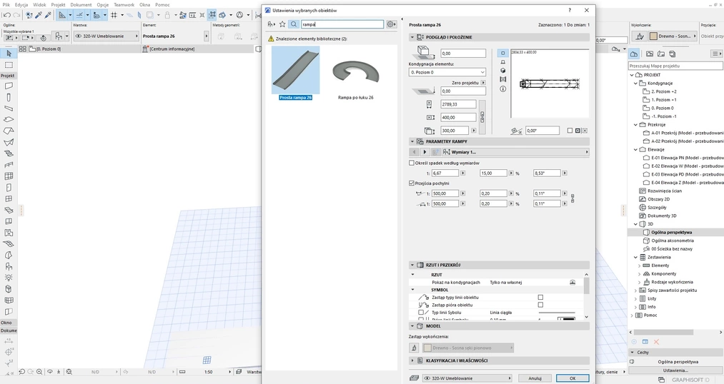Click the grid snap icon in toolbar
Viewport: 724px width, 384px height.
click(x=114, y=15)
